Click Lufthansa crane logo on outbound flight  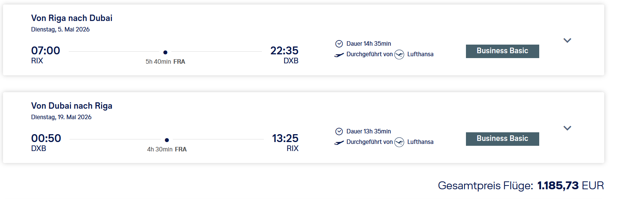[399, 55]
